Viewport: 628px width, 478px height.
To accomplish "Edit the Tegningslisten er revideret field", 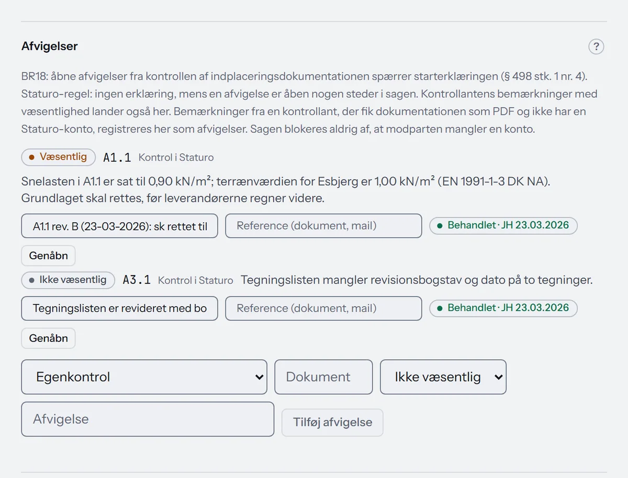I will pos(119,309).
